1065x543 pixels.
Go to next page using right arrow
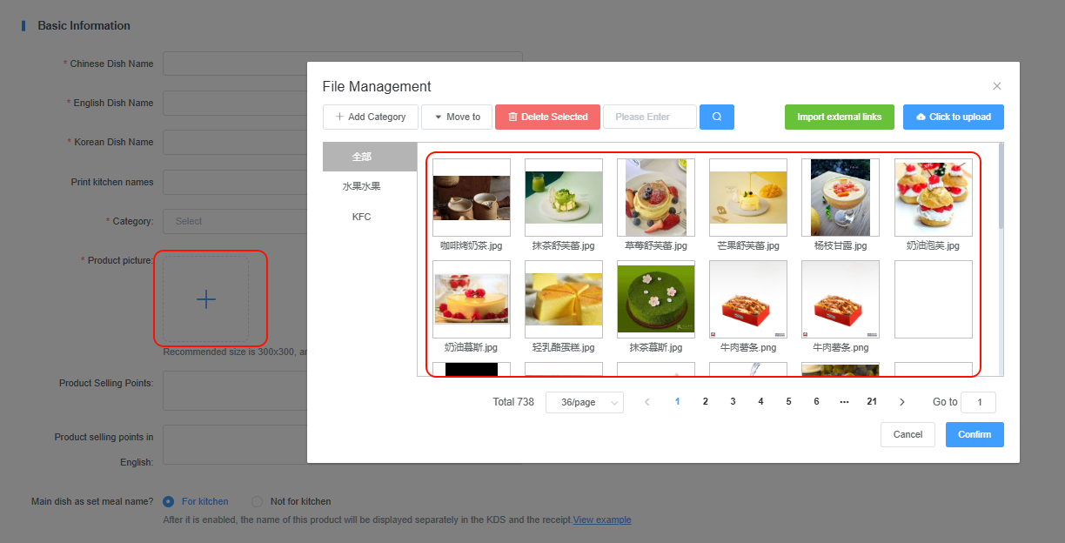click(902, 402)
